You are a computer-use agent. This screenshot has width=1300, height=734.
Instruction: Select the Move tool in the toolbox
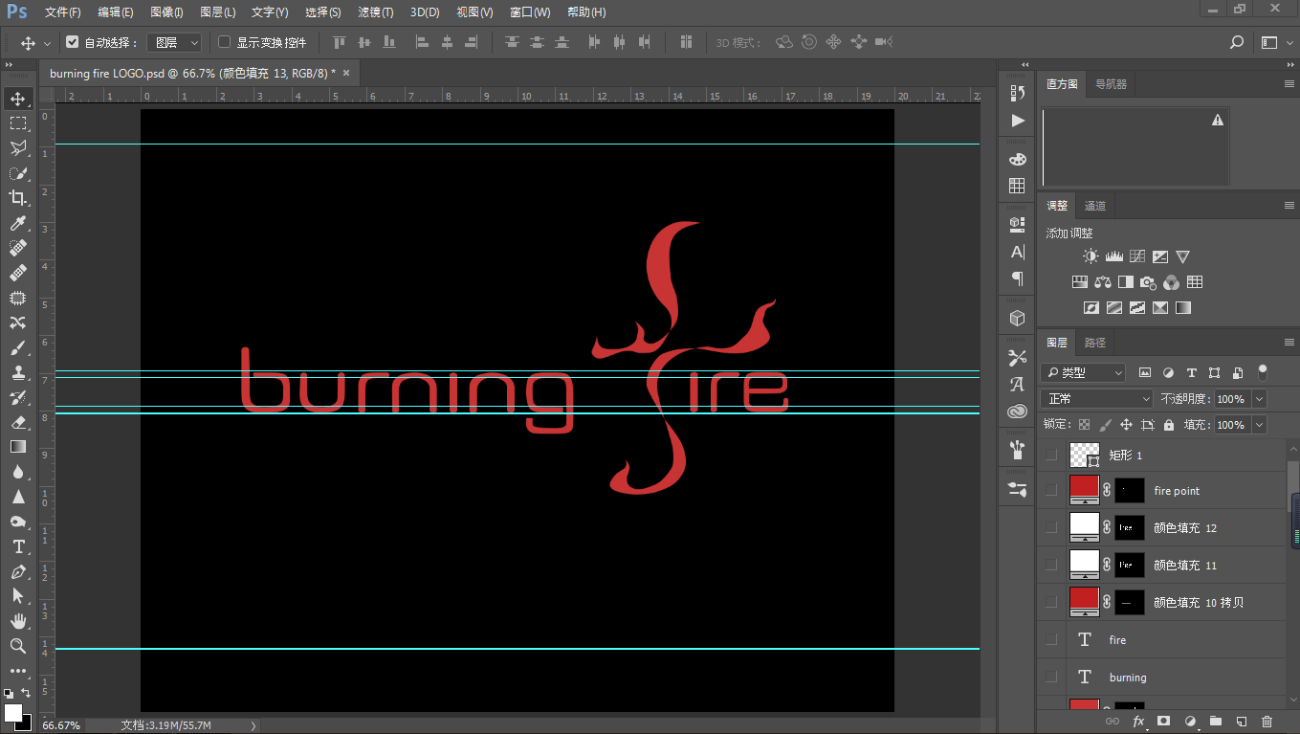17,99
